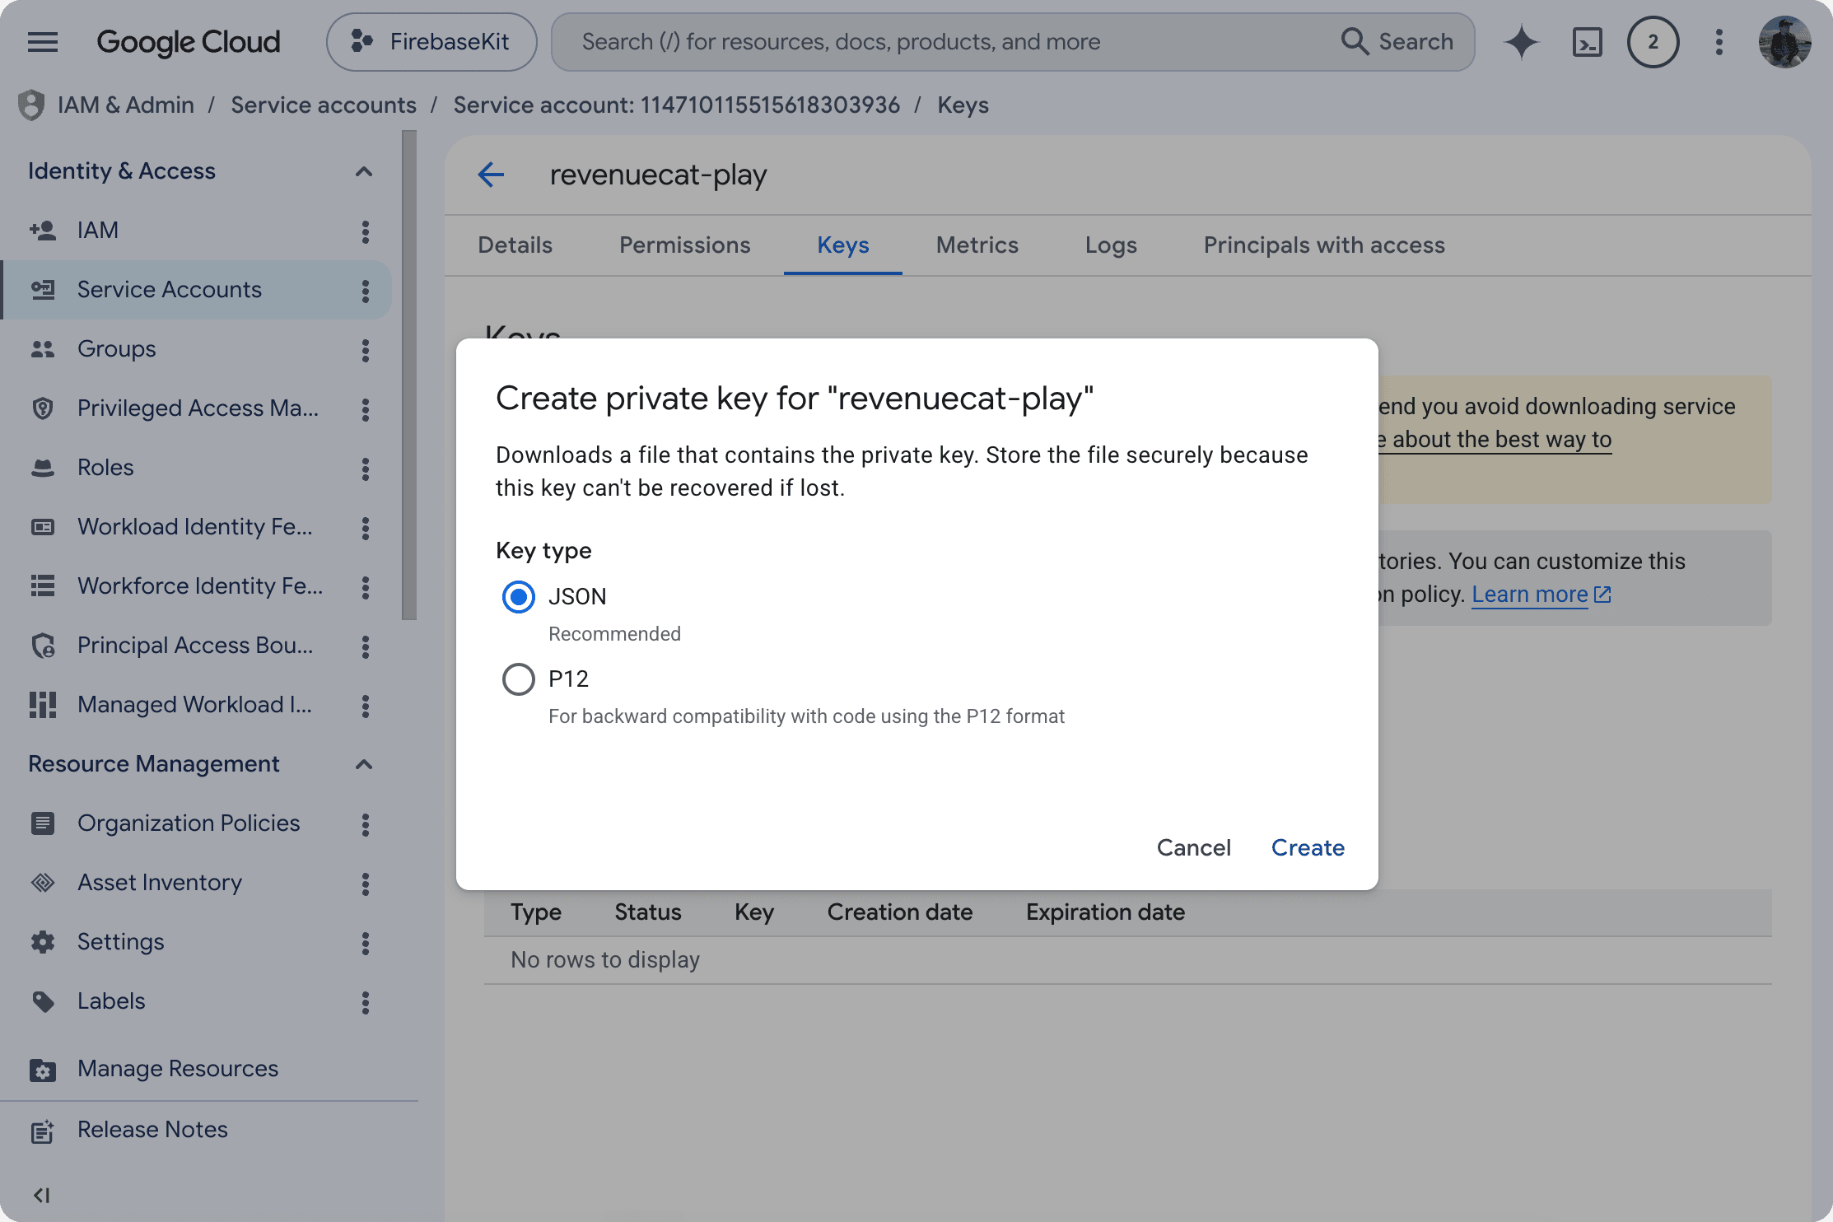The width and height of the screenshot is (1833, 1222).
Task: Open more options for Organization Policies
Action: tap(366, 824)
